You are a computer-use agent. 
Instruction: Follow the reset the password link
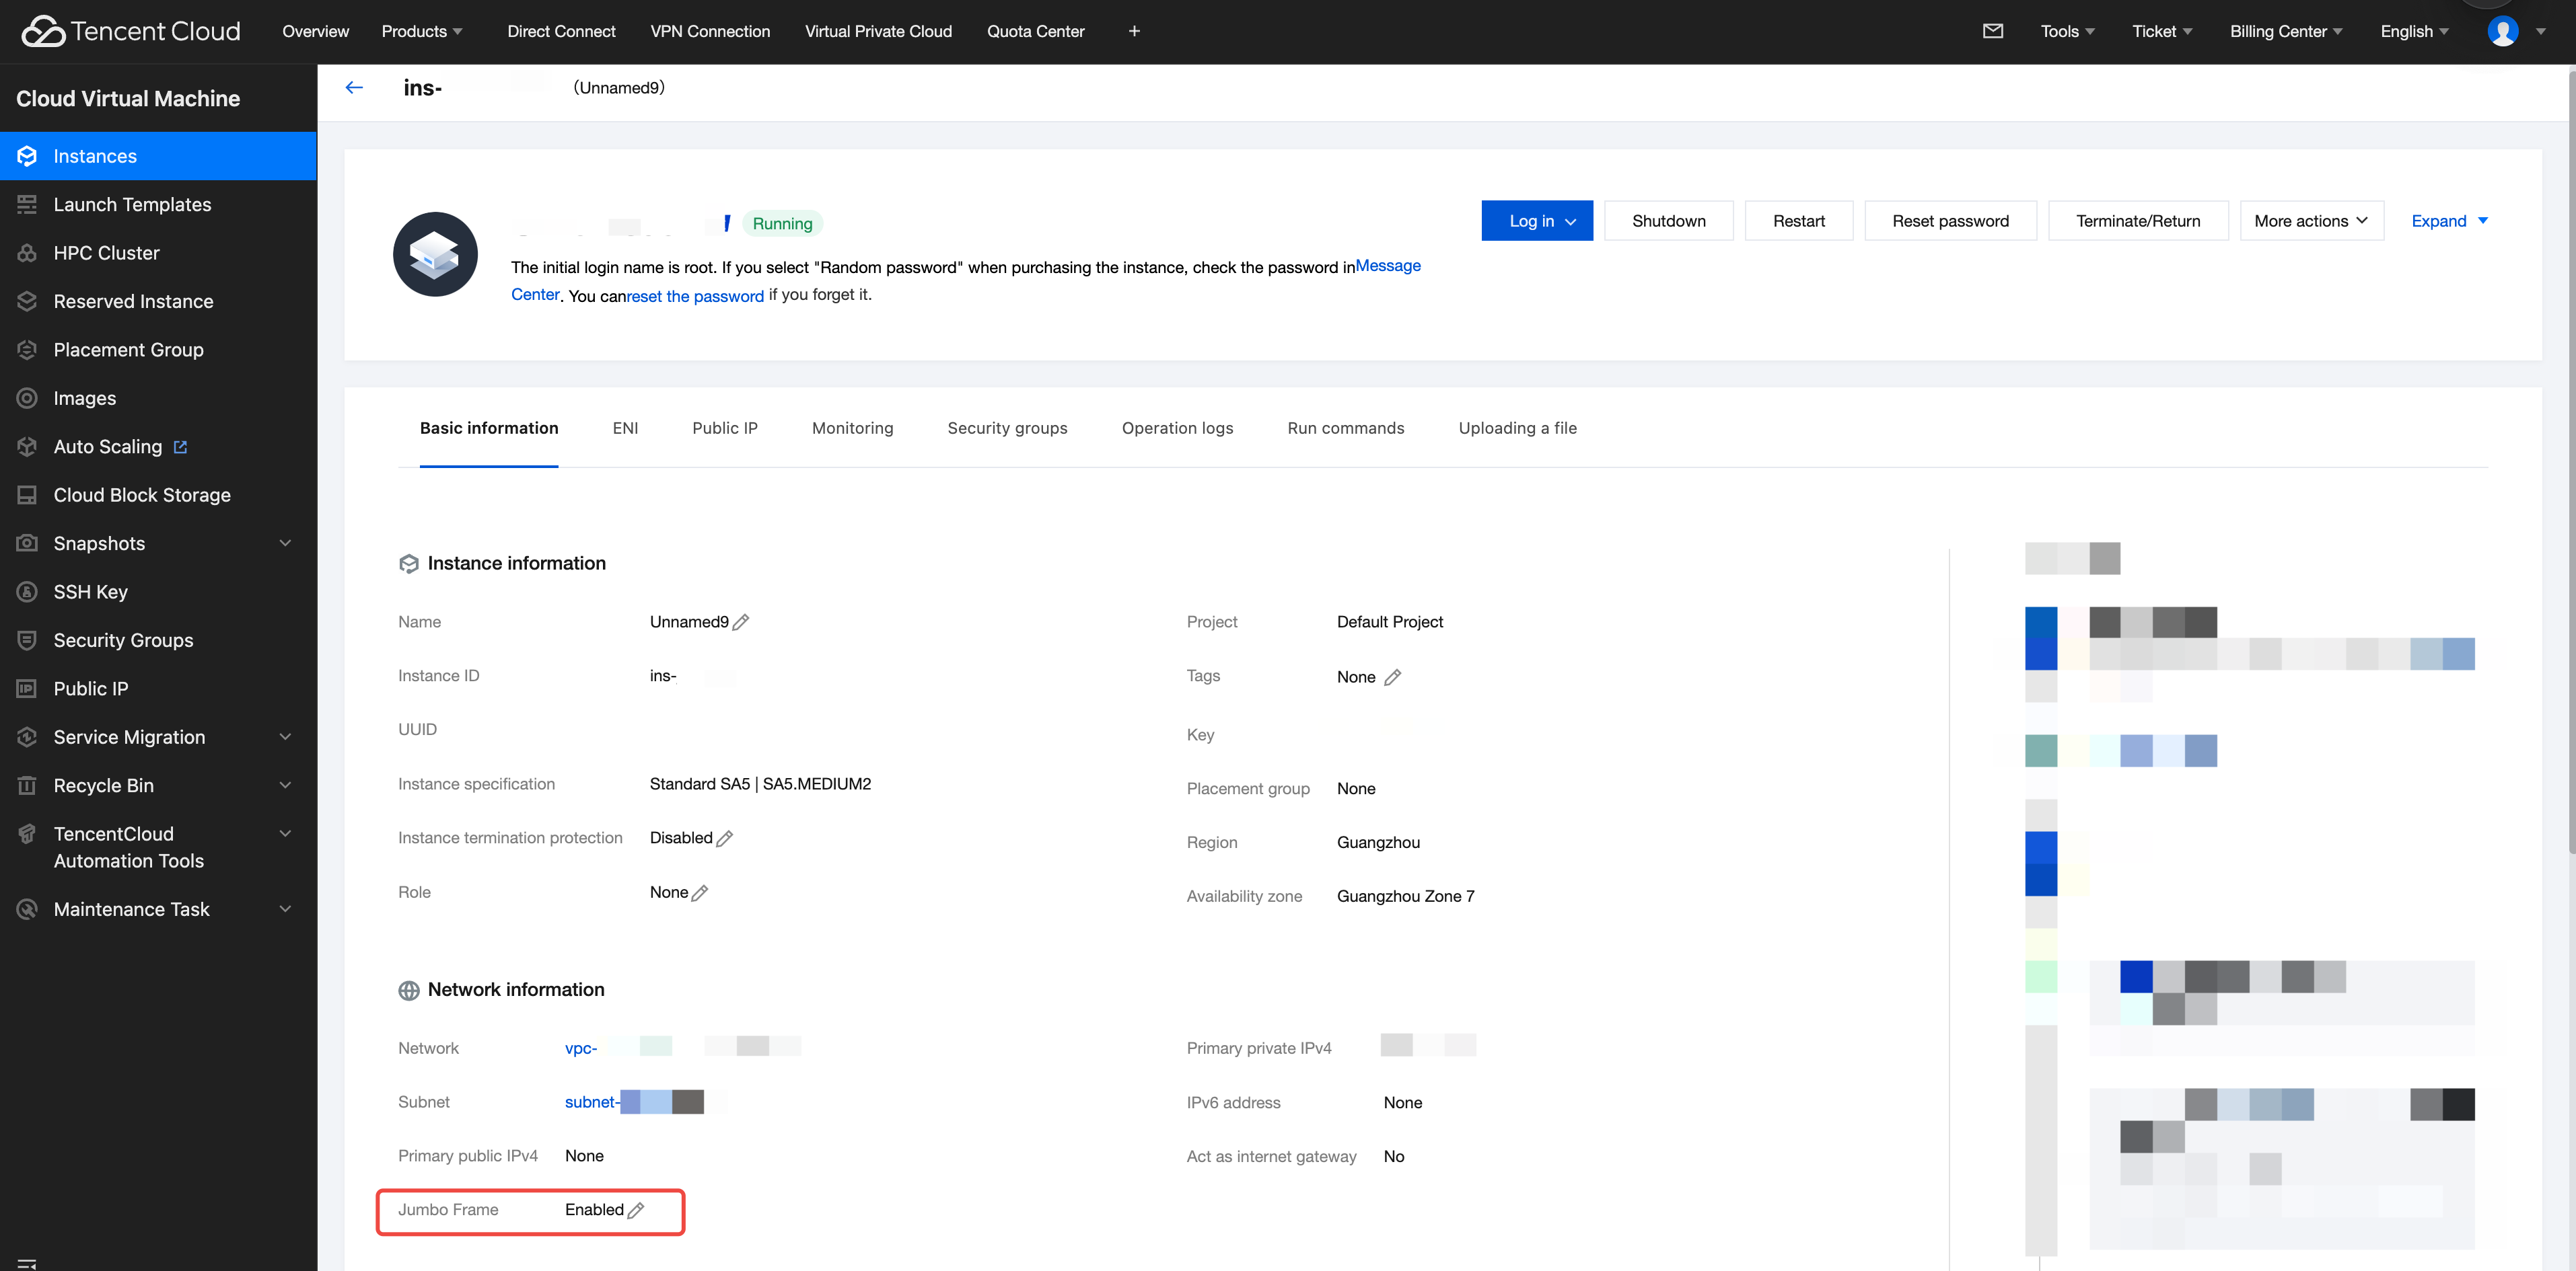(695, 296)
